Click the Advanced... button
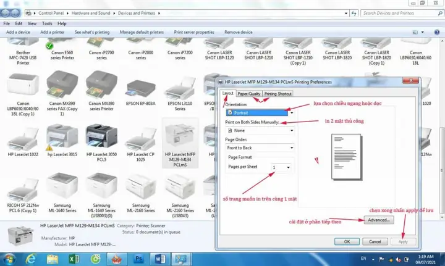 379,220
